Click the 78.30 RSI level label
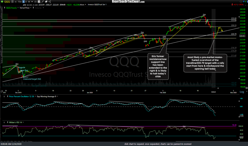Viewport: 248px width, 146px height. (234, 125)
